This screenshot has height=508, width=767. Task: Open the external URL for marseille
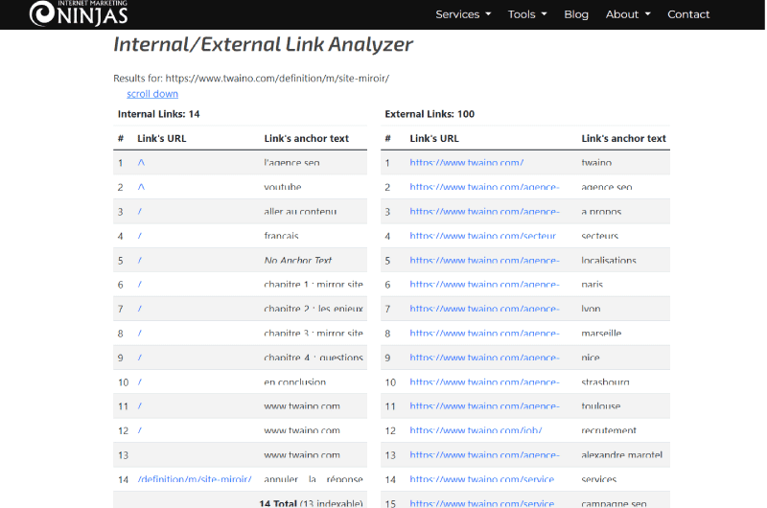coord(484,334)
